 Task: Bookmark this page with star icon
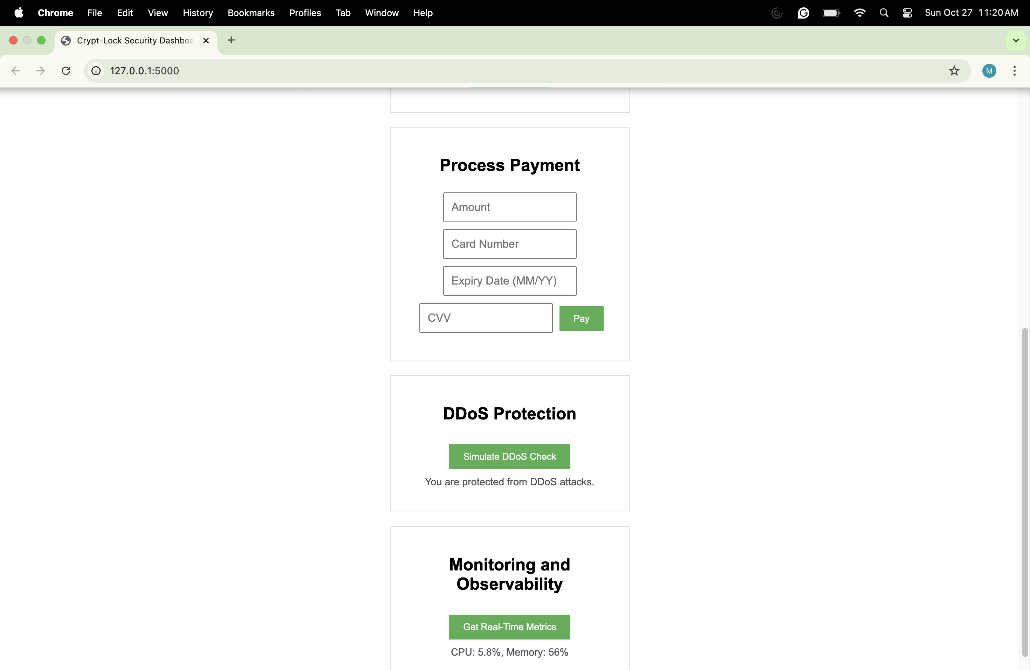point(954,70)
